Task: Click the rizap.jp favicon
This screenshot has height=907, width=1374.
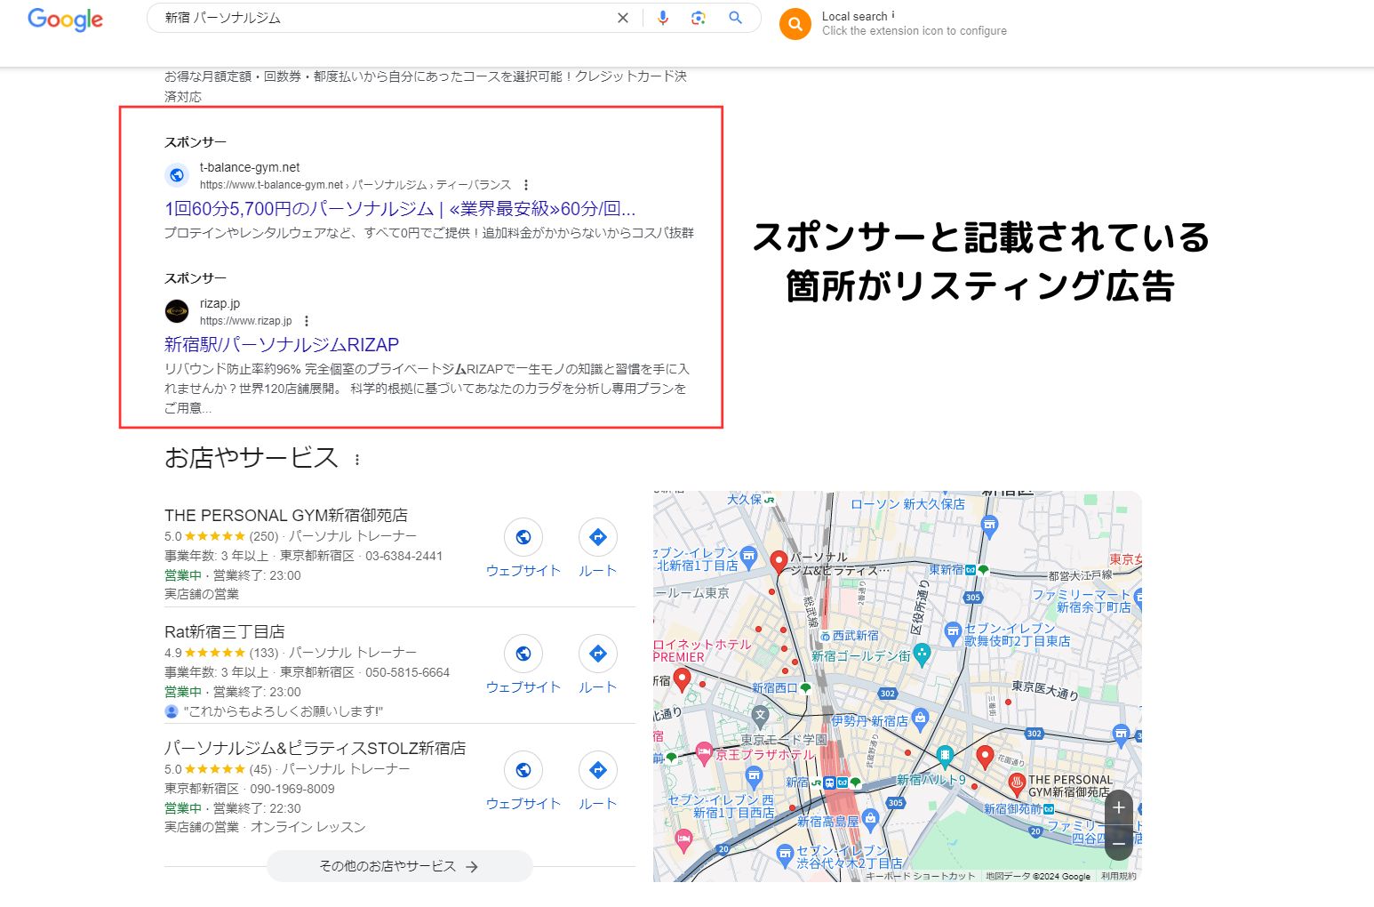Action: pos(177,311)
